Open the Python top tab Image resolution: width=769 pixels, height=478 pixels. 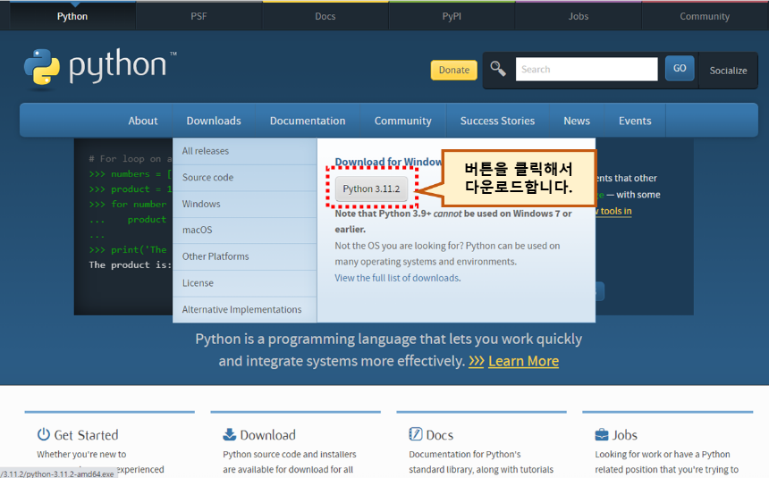[x=72, y=16]
